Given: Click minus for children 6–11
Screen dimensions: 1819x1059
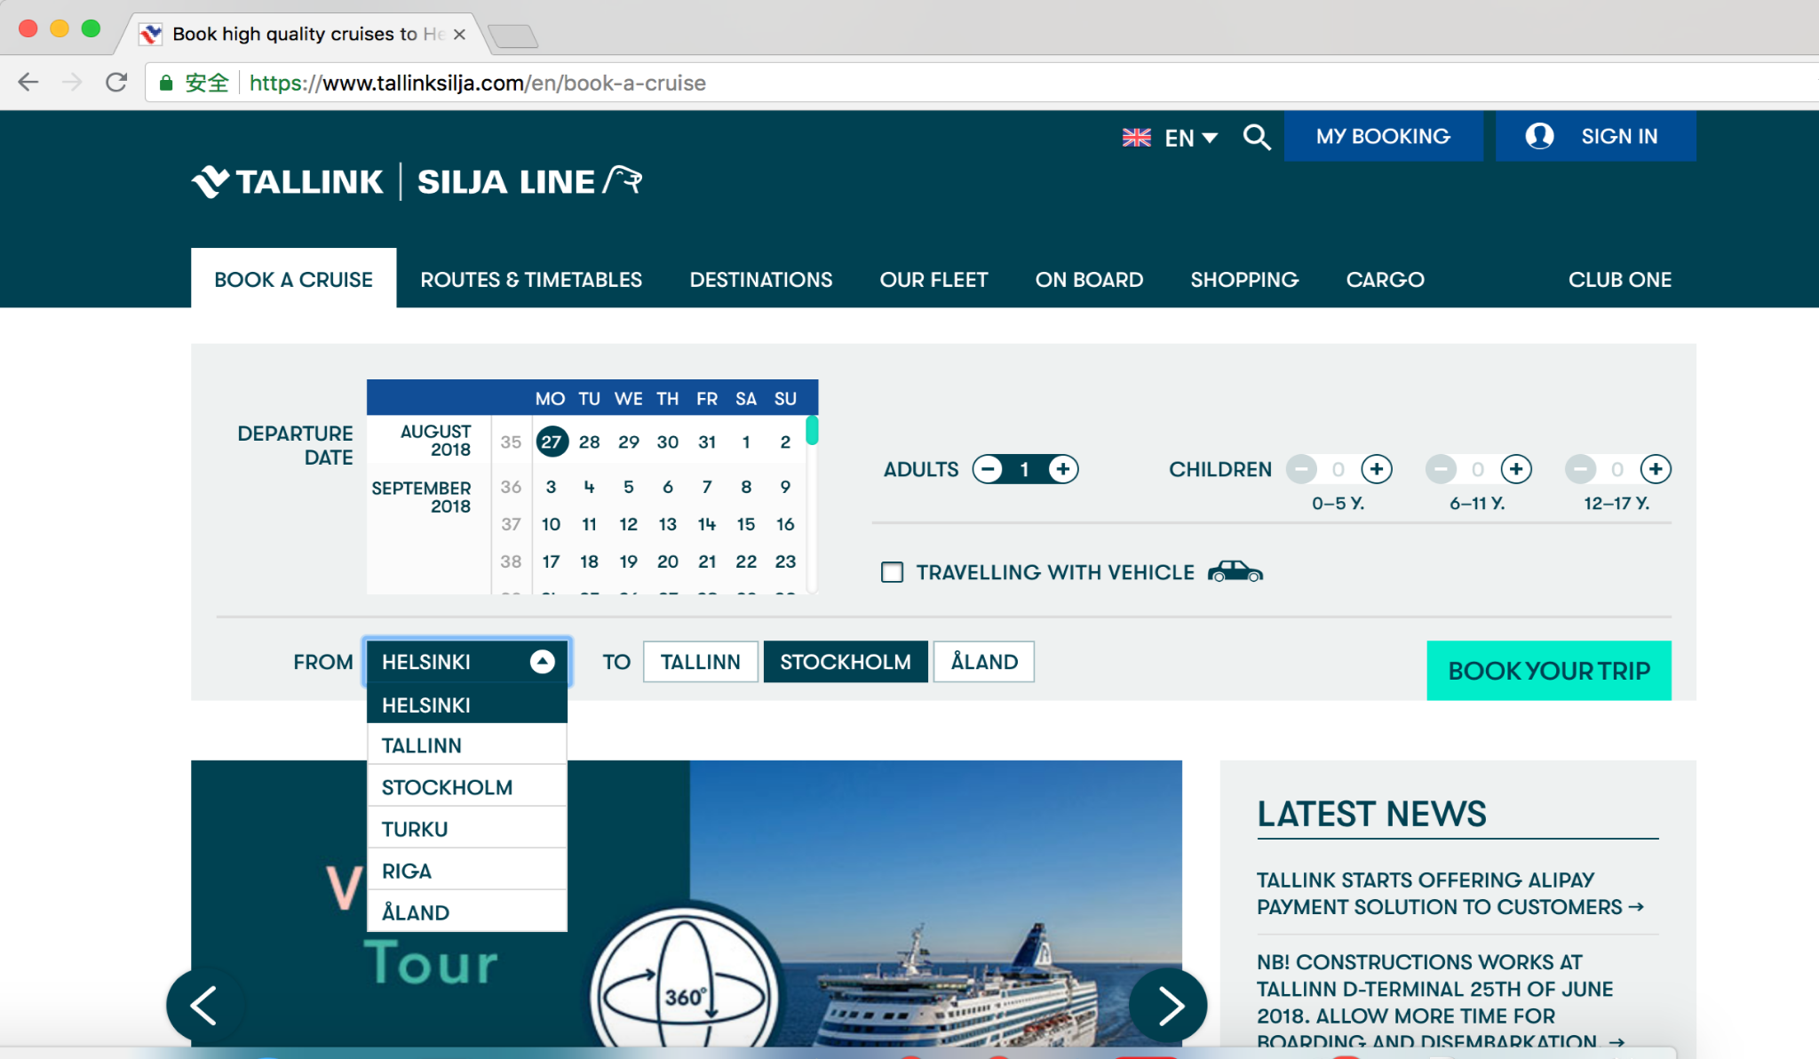Looking at the screenshot, I should (x=1441, y=468).
